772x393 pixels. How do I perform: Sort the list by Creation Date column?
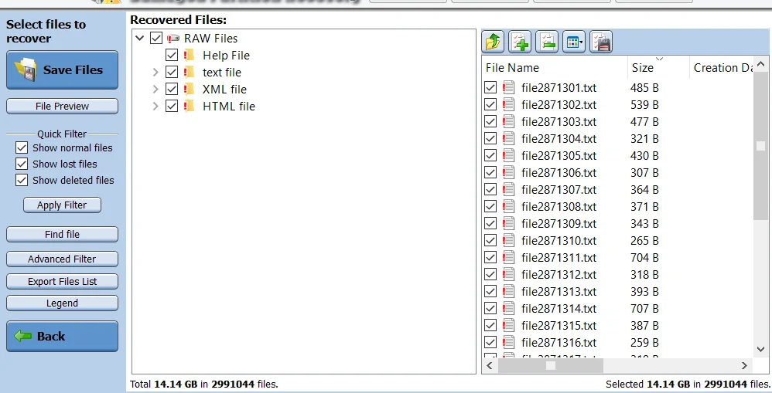click(722, 68)
